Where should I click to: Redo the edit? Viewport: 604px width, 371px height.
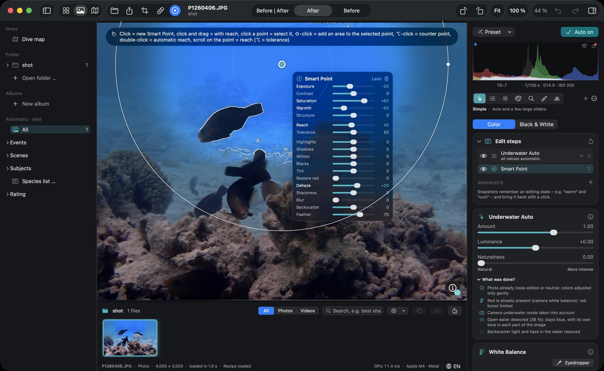[576, 11]
